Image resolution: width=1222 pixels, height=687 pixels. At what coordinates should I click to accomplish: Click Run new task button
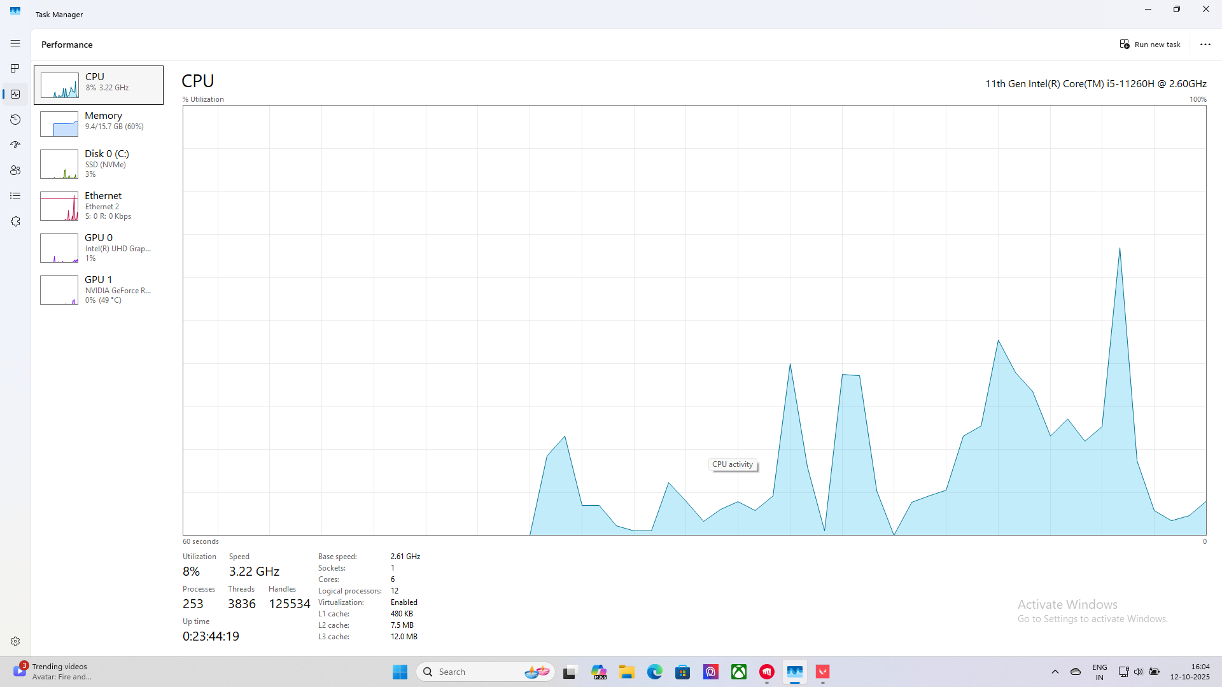(x=1150, y=45)
